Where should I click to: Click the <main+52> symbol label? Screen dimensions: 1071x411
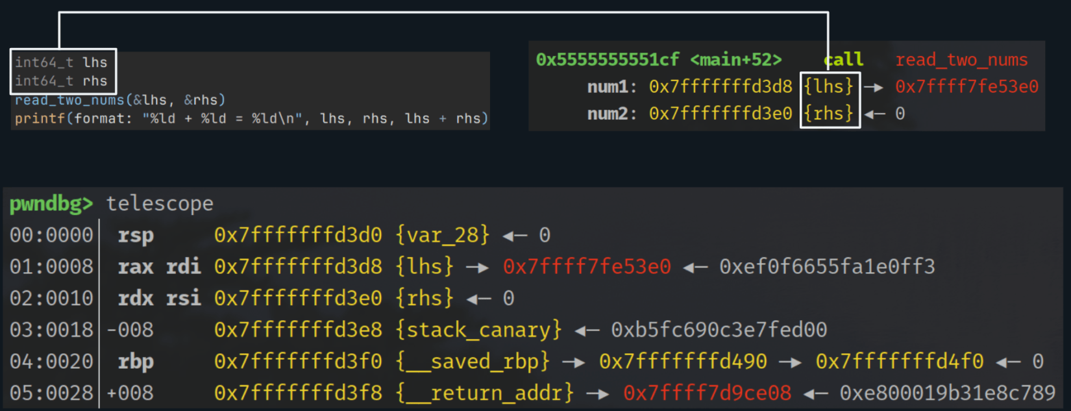point(736,60)
